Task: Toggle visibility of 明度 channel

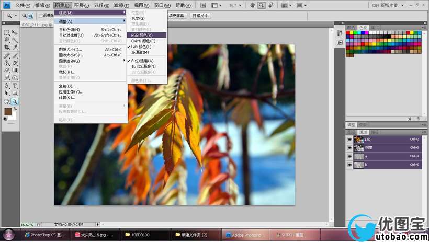Action: tap(349, 148)
